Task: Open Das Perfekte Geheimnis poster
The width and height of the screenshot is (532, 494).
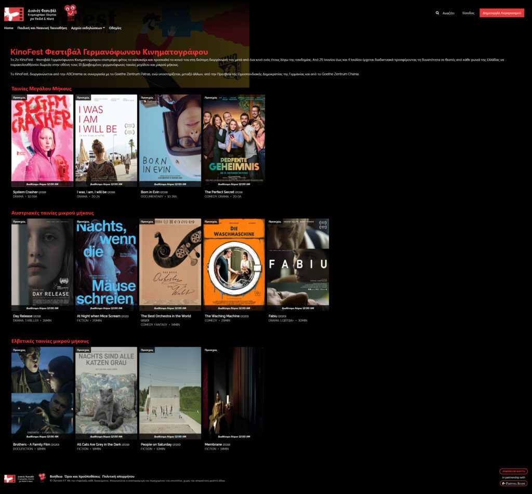Action: pyautogui.click(x=234, y=140)
